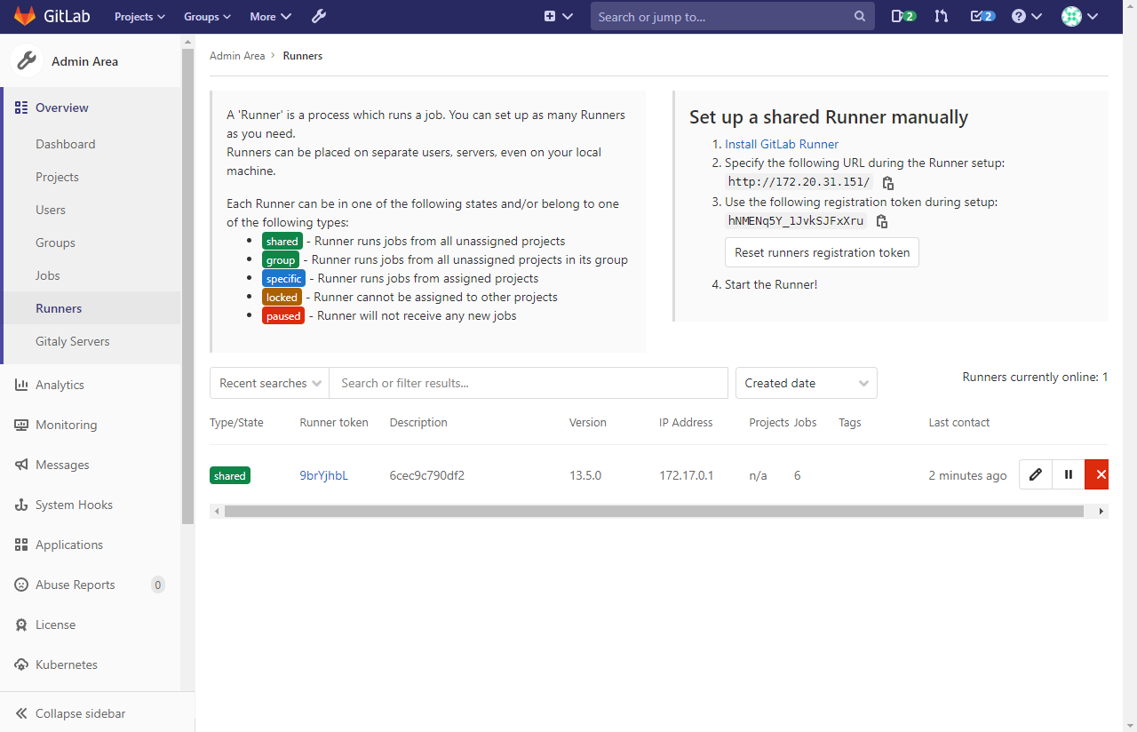
Task: Edit the shared runner with pencil icon
Action: click(x=1035, y=474)
